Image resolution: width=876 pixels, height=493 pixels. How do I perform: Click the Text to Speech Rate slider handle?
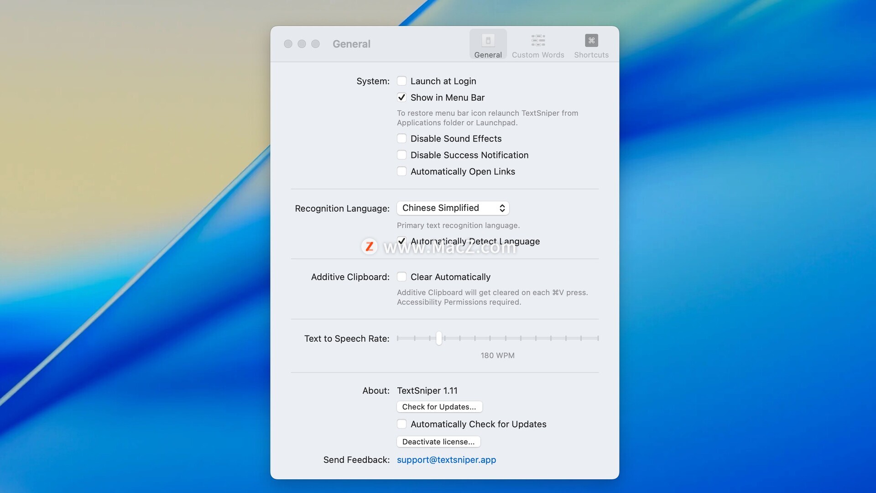point(439,338)
